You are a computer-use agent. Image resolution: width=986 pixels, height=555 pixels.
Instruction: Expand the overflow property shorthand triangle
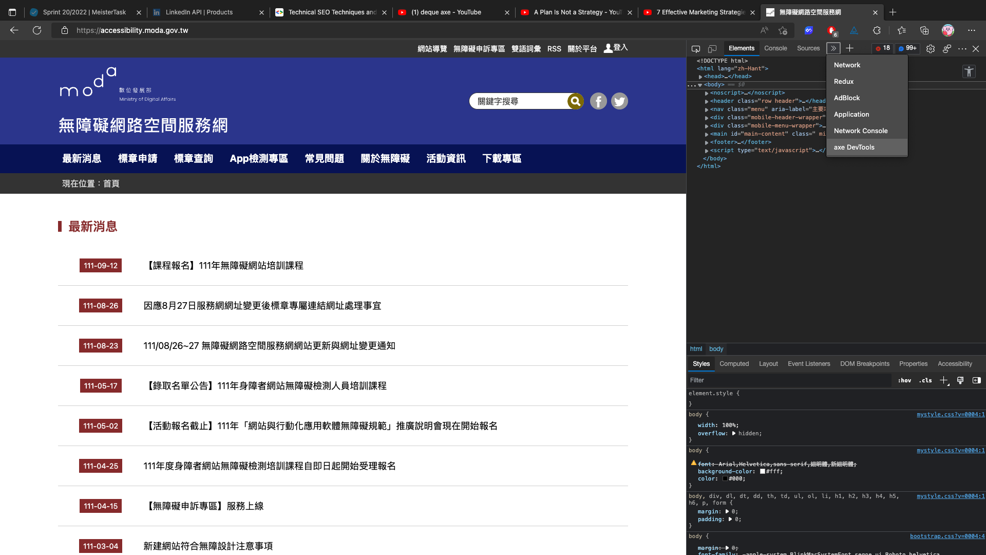point(734,433)
